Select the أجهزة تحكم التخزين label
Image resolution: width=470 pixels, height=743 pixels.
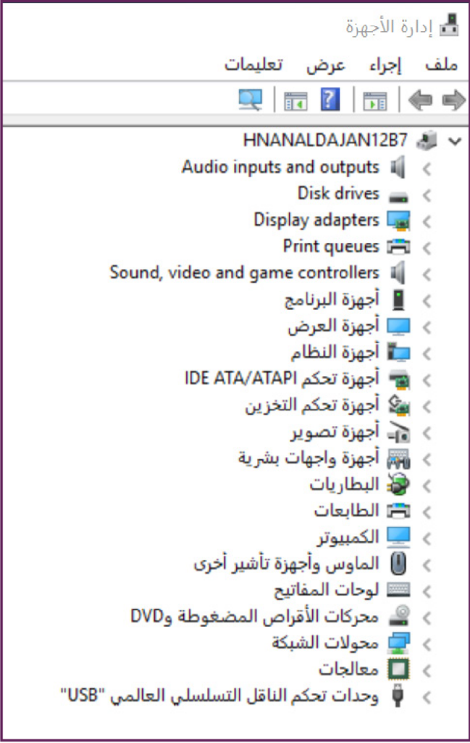tap(312, 405)
